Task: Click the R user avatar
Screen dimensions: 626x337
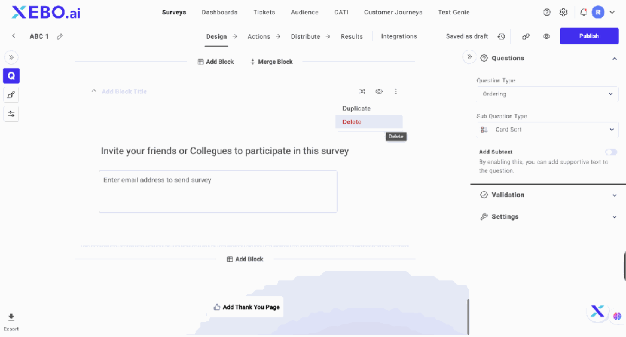Action: click(x=598, y=13)
